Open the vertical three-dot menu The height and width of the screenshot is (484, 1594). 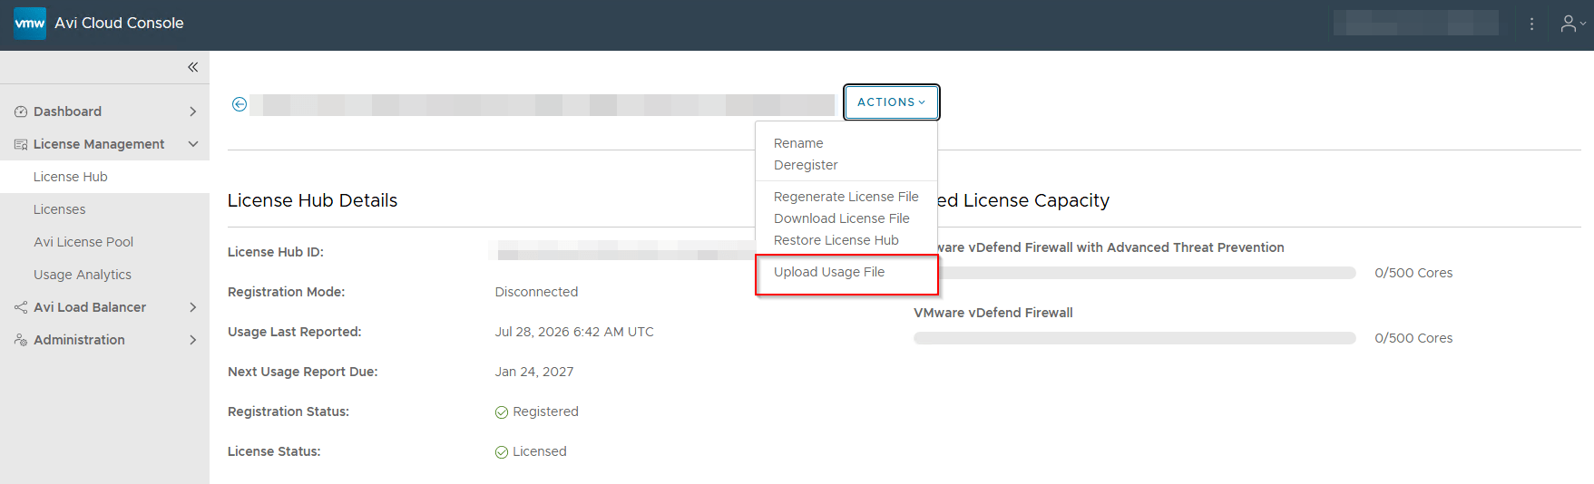pyautogui.click(x=1531, y=24)
